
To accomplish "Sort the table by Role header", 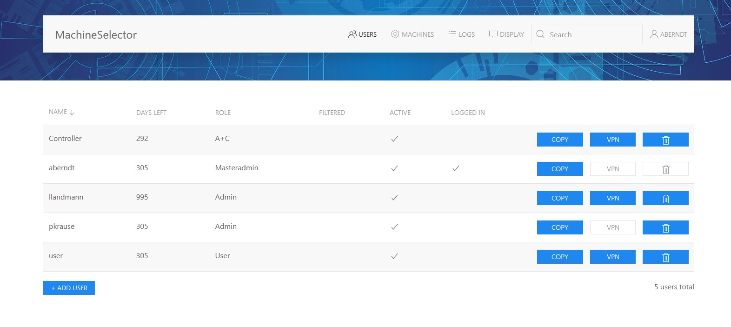I will pos(223,113).
